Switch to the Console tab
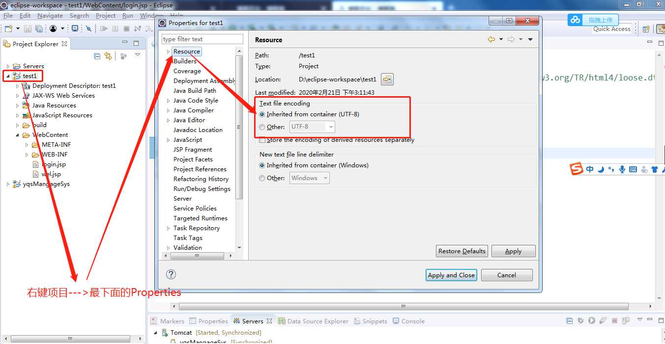This screenshot has width=665, height=344. coord(408,321)
